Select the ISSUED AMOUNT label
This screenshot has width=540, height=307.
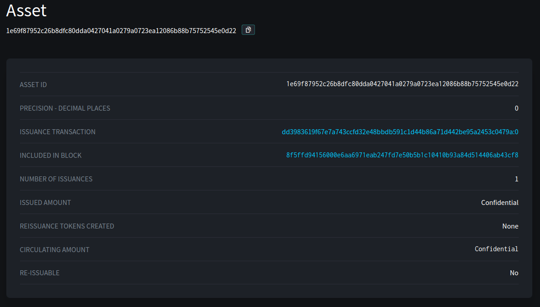click(x=45, y=203)
